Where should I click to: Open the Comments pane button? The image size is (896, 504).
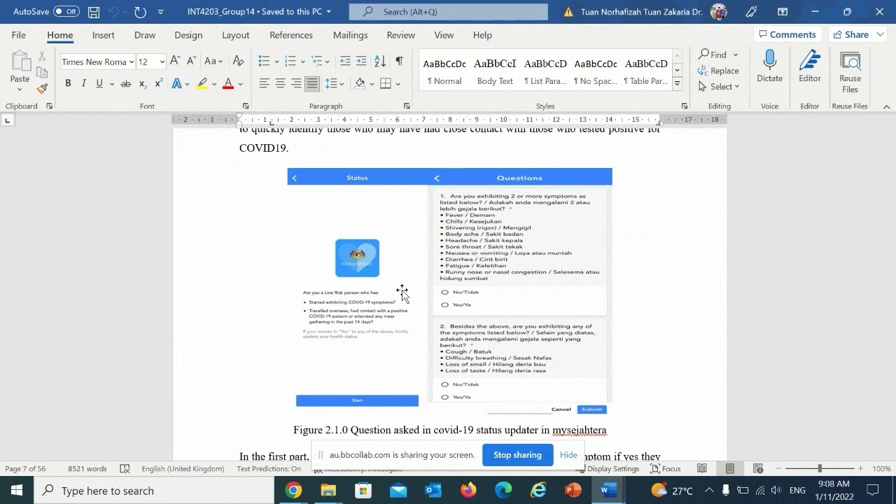tap(787, 34)
